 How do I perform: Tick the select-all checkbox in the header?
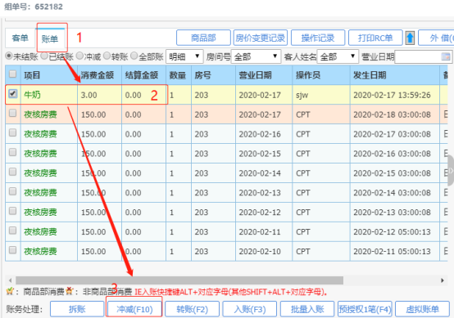tap(12, 74)
